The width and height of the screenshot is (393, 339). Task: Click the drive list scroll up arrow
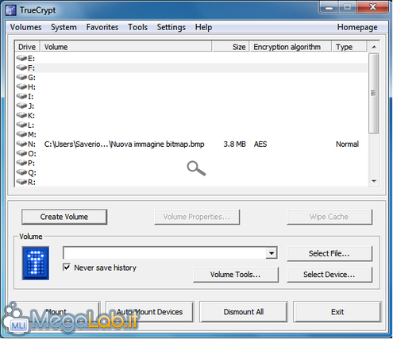(x=374, y=47)
